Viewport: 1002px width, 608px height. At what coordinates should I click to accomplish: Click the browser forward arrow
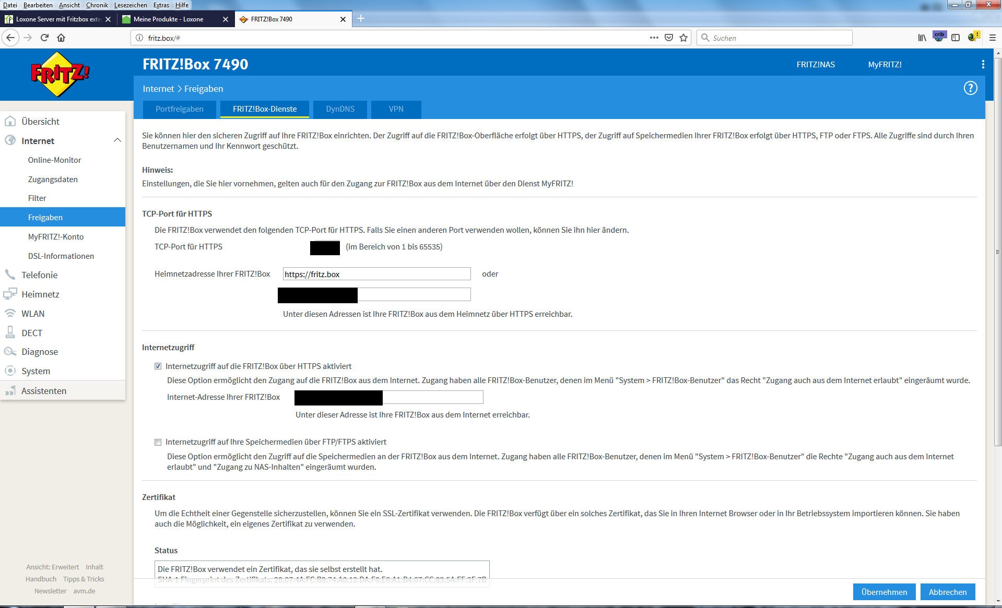[28, 38]
